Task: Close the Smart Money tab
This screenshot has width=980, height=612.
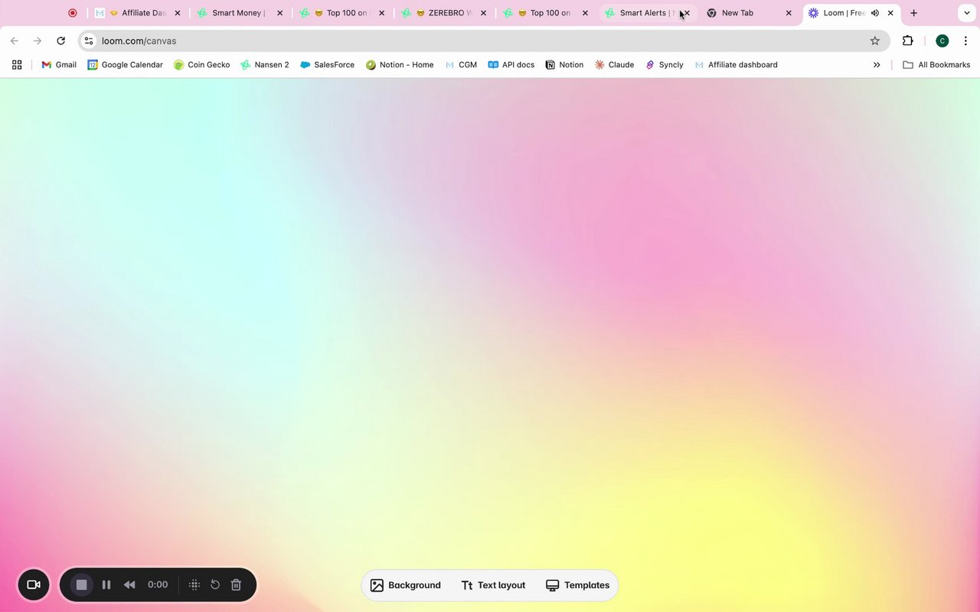Action: pyautogui.click(x=279, y=13)
